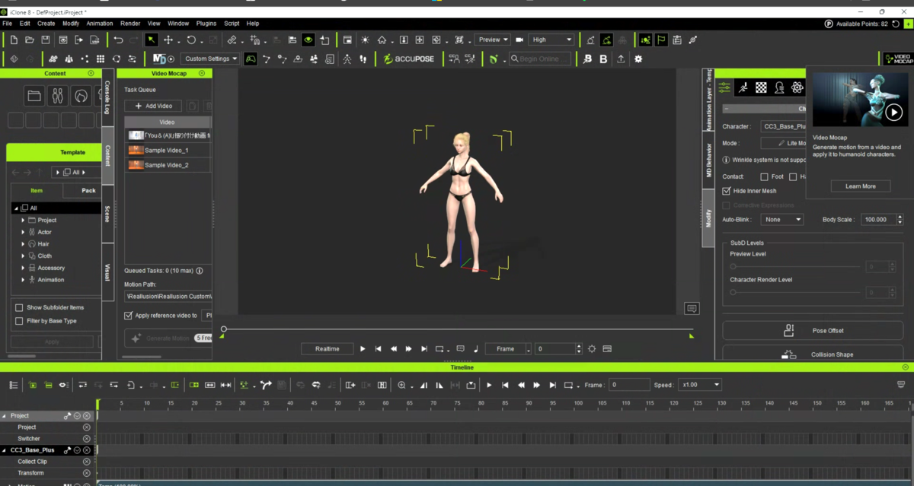Select Sample Video_1 in task queue

point(167,151)
